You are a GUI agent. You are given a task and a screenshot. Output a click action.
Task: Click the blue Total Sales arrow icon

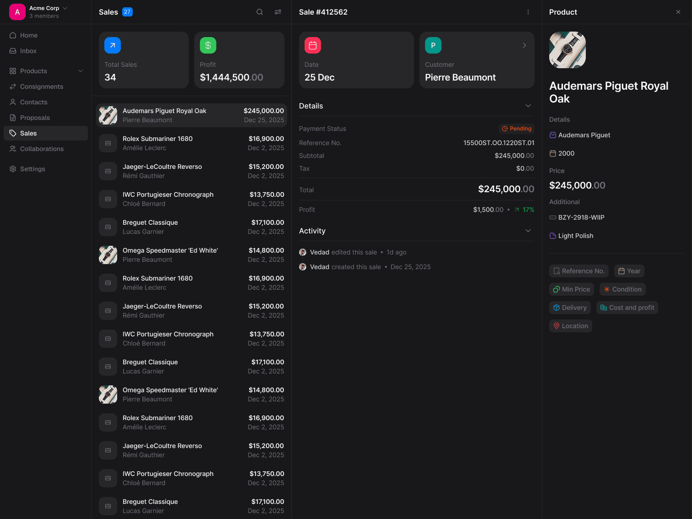pos(113,45)
